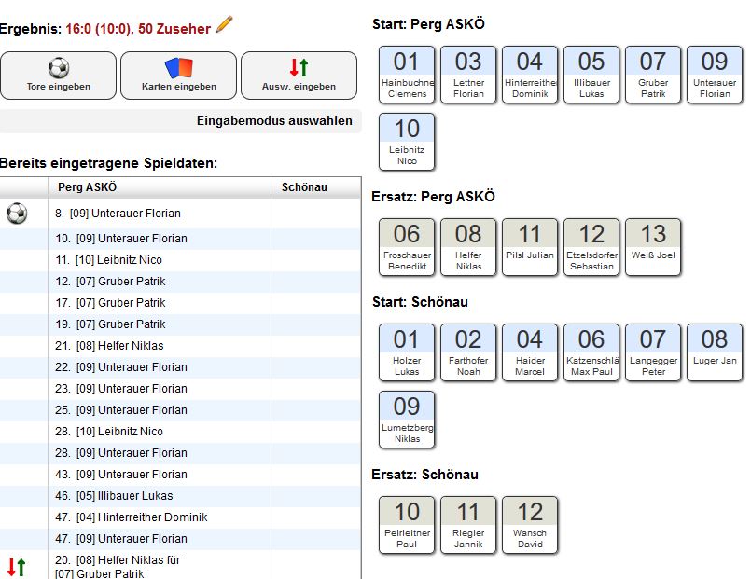Open Tore eingeben goal entry

59,76
